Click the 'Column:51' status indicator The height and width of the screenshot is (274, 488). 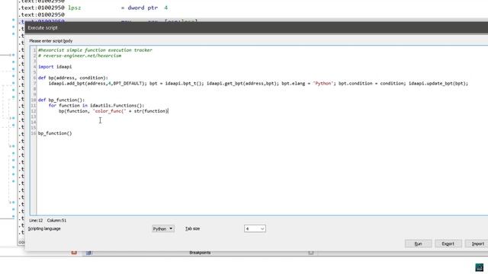point(56,220)
